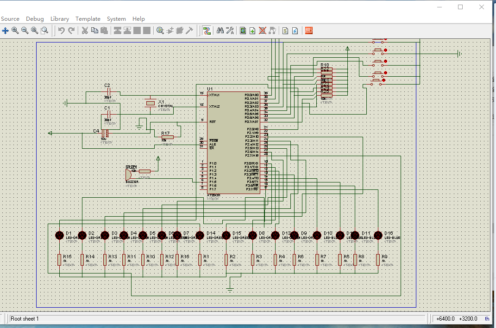Toggle the wire autorouter
Viewport: 496px width, 328px height.
[207, 30]
